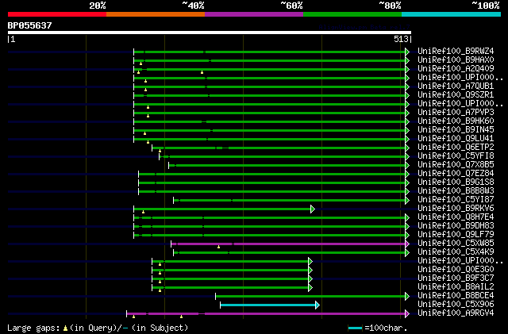
Task: Click the cyan alignment bar of UniRef100_C5X906
Action: (x=268, y=305)
